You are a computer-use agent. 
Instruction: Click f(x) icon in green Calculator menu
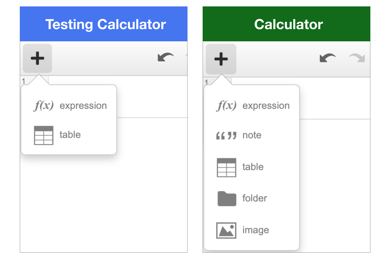point(226,106)
